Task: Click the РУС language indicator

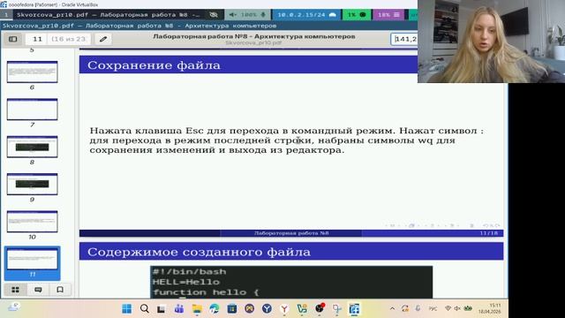Action: tap(433, 308)
